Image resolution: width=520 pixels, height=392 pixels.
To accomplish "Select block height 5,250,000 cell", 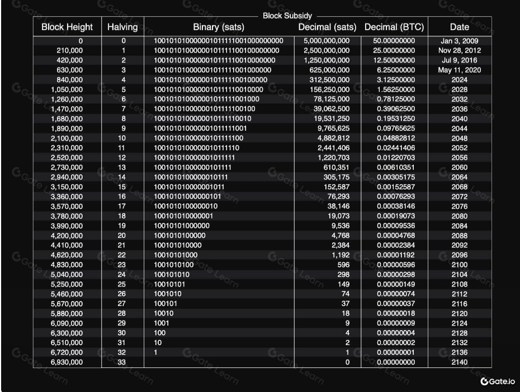I will point(67,284).
